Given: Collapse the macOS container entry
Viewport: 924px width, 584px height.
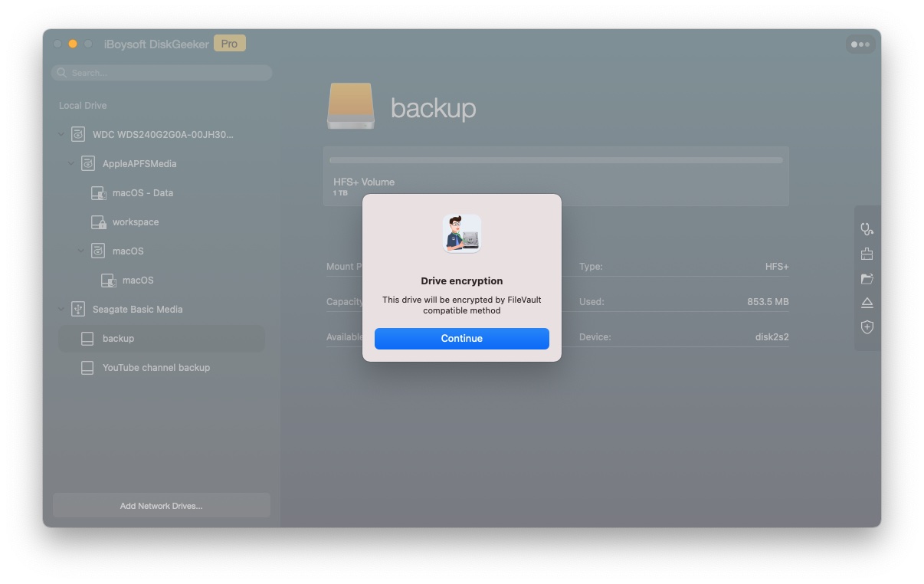Looking at the screenshot, I should tap(81, 251).
